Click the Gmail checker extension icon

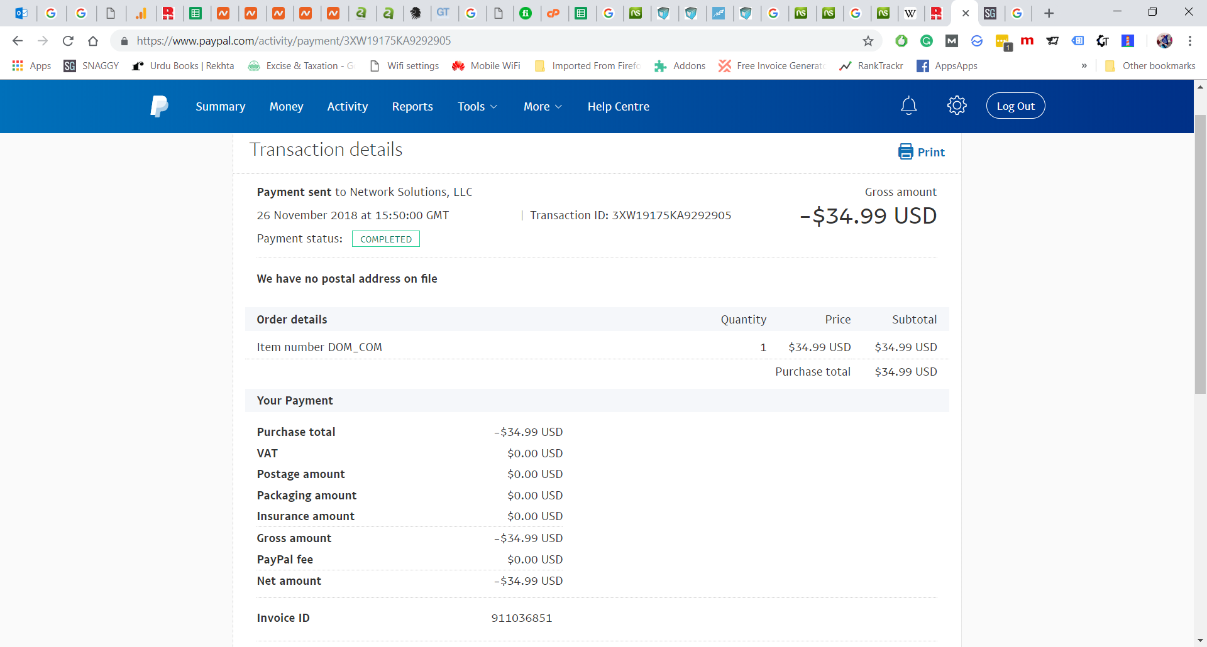[x=952, y=41]
